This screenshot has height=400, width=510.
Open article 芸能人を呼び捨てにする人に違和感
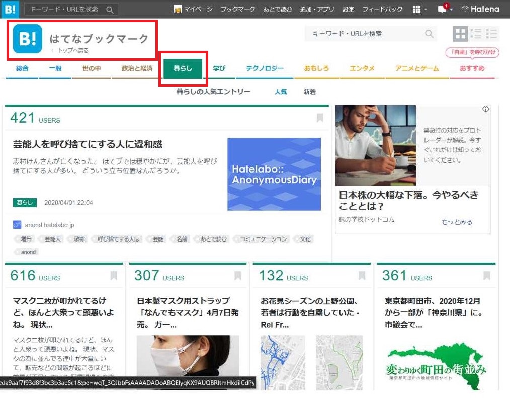click(88, 144)
